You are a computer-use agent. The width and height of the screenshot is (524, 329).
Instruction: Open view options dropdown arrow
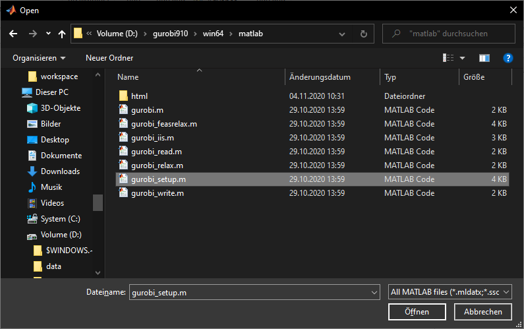(462, 58)
